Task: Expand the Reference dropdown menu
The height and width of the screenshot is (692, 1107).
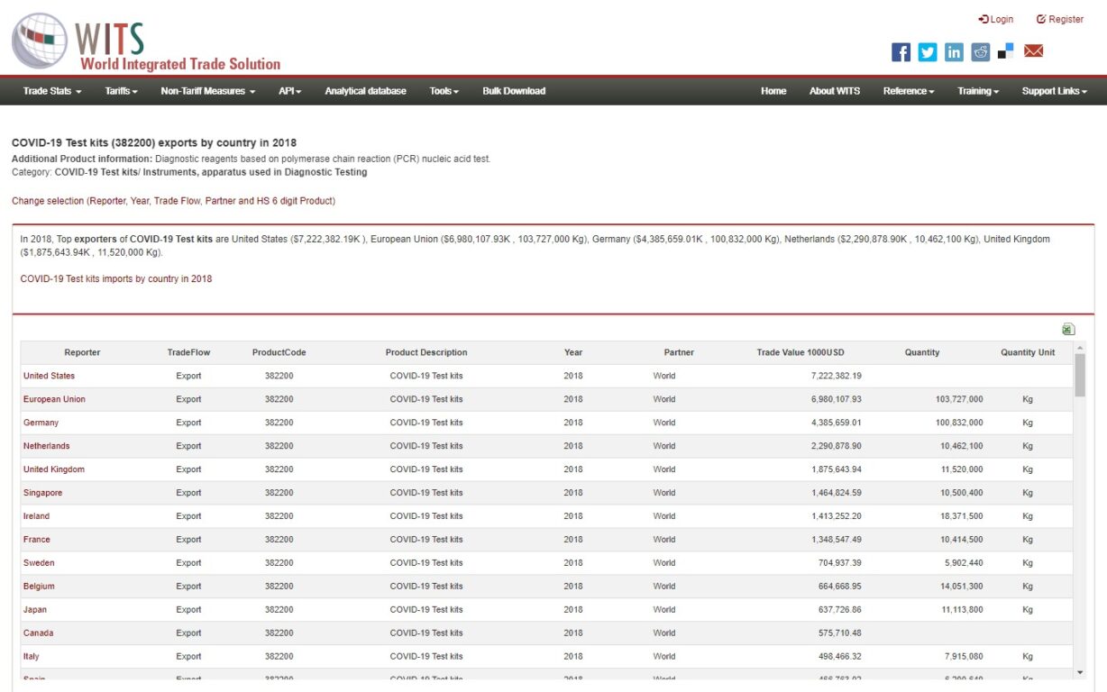Action: coord(909,91)
